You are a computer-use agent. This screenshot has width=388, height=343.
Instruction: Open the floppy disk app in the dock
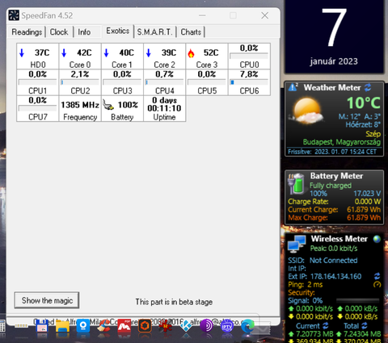42,327
